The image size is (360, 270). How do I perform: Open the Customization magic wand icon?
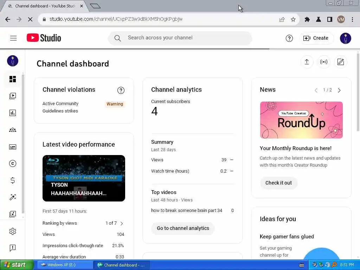click(x=13, y=197)
